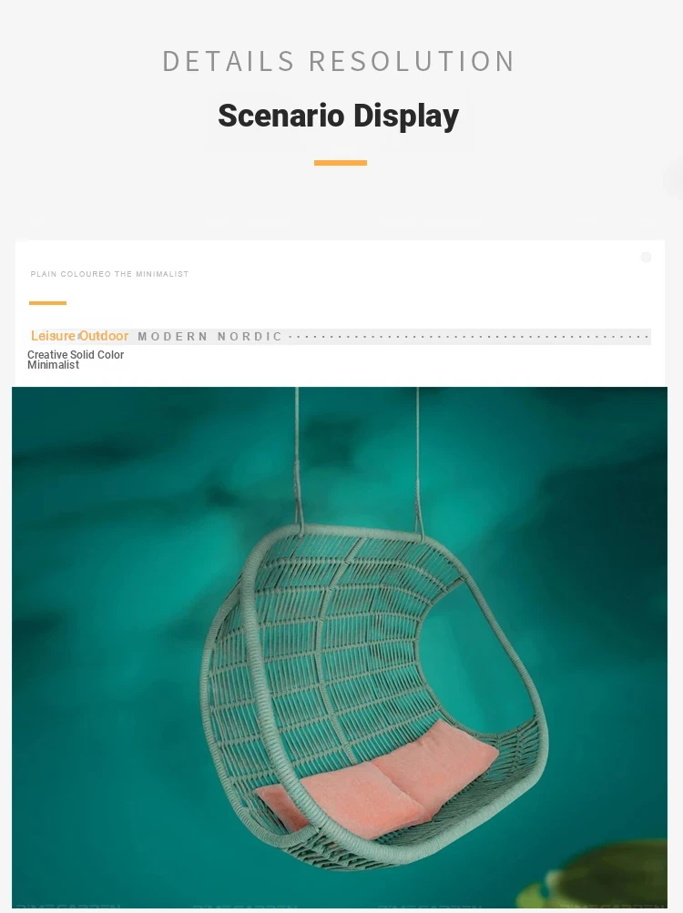The height and width of the screenshot is (913, 683).
Task: Click the orange divider under Scenario Display
Action: pos(341,163)
